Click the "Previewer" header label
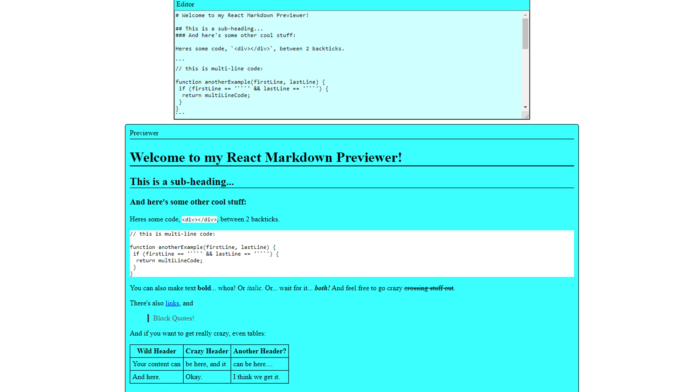Viewport: 697px width, 392px height. [x=144, y=133]
